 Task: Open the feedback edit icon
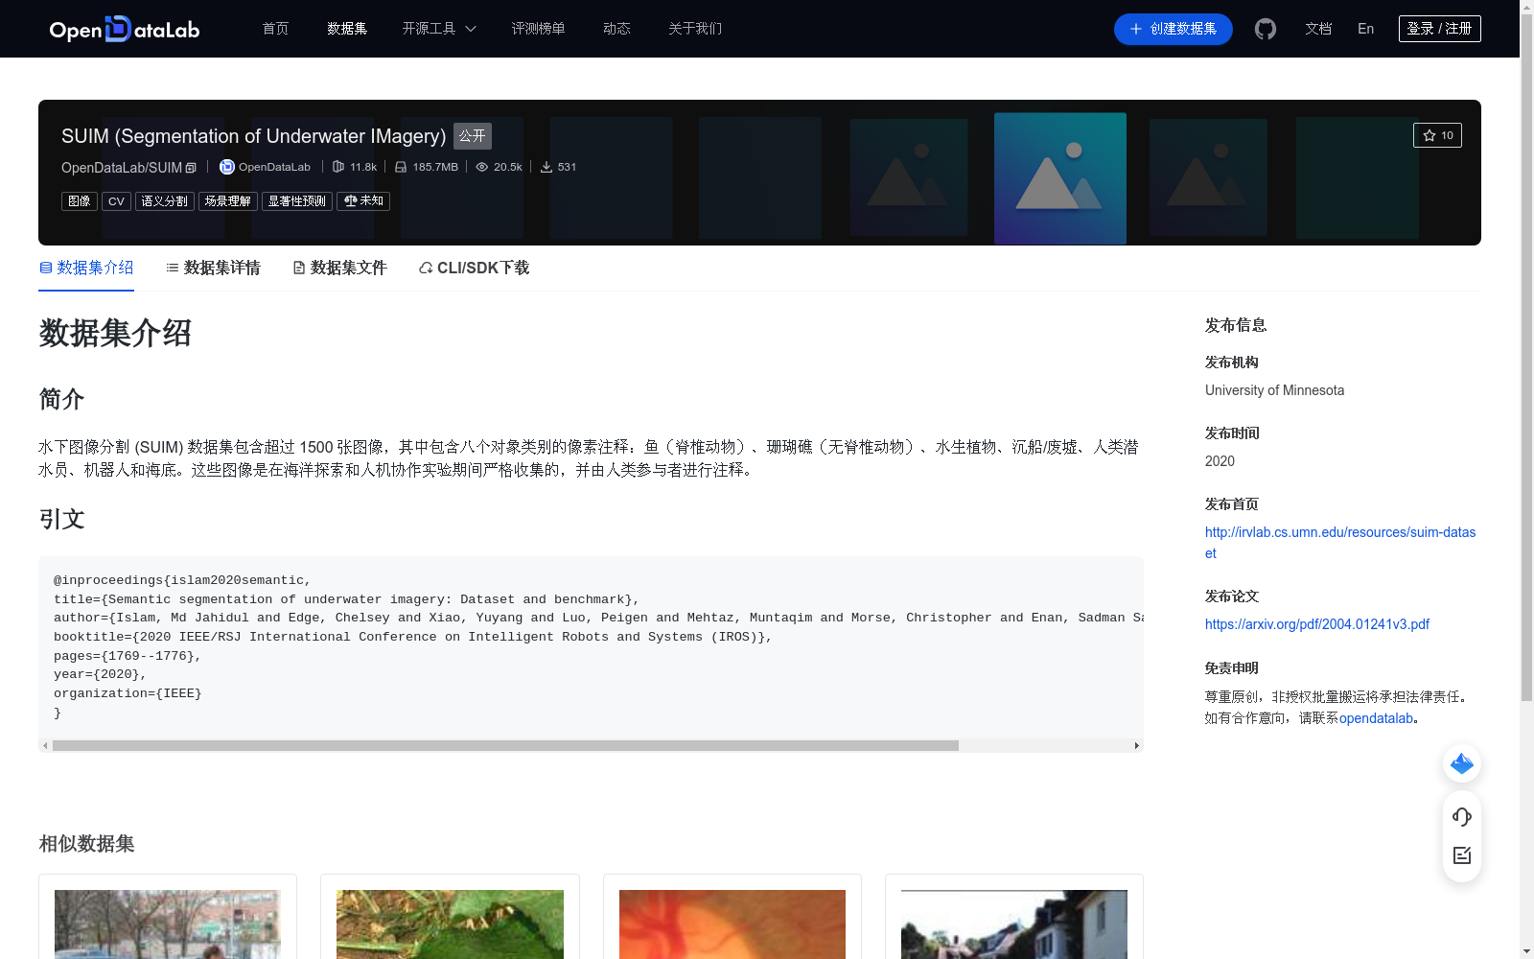[1462, 855]
